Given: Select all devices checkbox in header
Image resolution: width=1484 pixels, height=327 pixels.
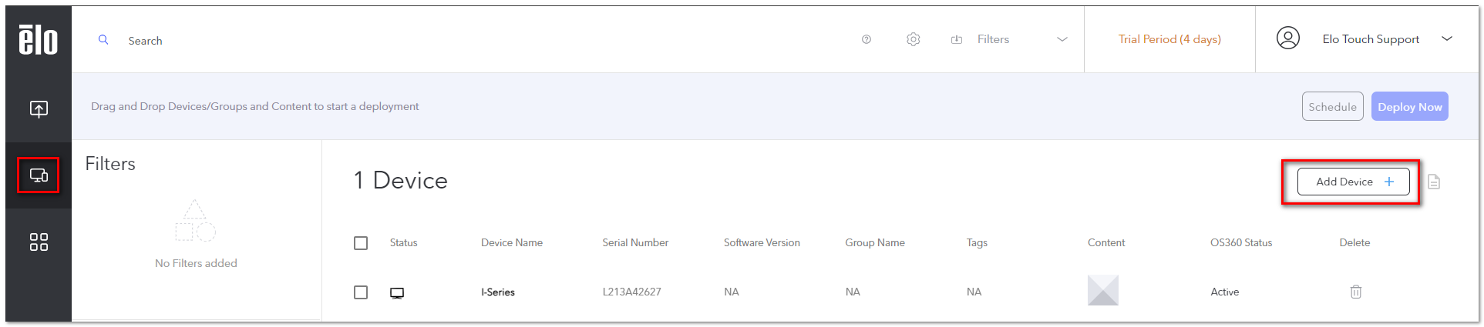Looking at the screenshot, I should (361, 243).
